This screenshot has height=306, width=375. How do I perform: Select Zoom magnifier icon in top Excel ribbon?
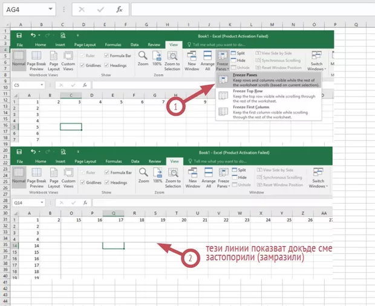[143, 57]
